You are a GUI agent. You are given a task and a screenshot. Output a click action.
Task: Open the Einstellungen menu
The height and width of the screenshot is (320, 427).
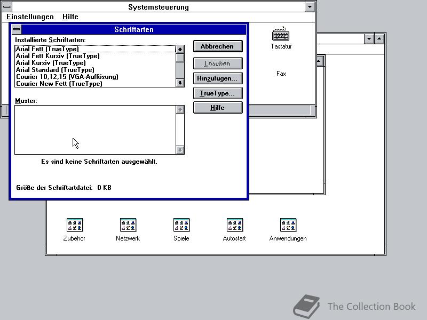tap(30, 17)
